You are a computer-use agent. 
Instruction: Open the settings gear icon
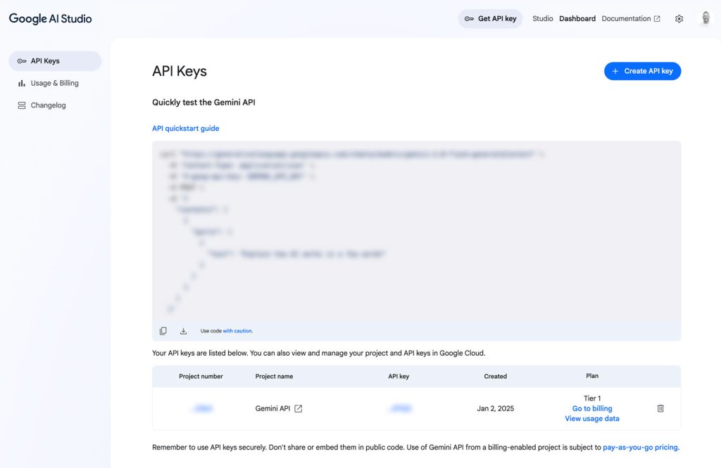click(x=679, y=19)
